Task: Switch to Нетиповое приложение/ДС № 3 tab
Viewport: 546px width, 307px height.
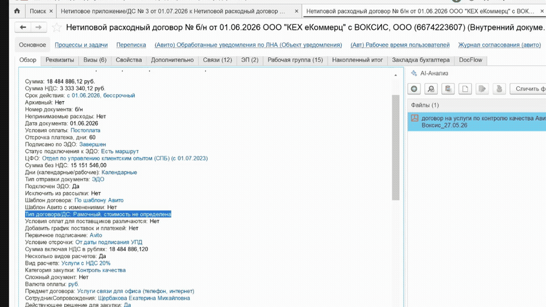Action: 173,11
